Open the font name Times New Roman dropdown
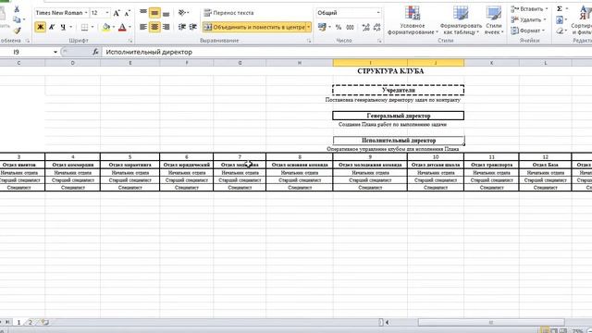The image size is (592, 333). 86,13
